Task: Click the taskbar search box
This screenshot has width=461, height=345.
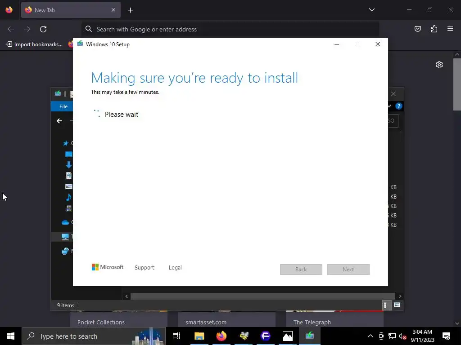Action: click(94, 336)
